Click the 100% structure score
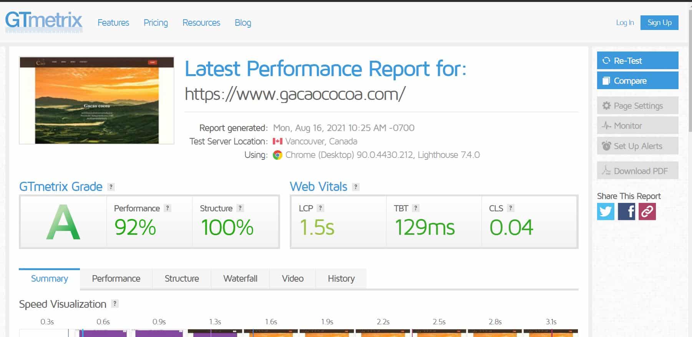This screenshot has width=692, height=337. [227, 227]
